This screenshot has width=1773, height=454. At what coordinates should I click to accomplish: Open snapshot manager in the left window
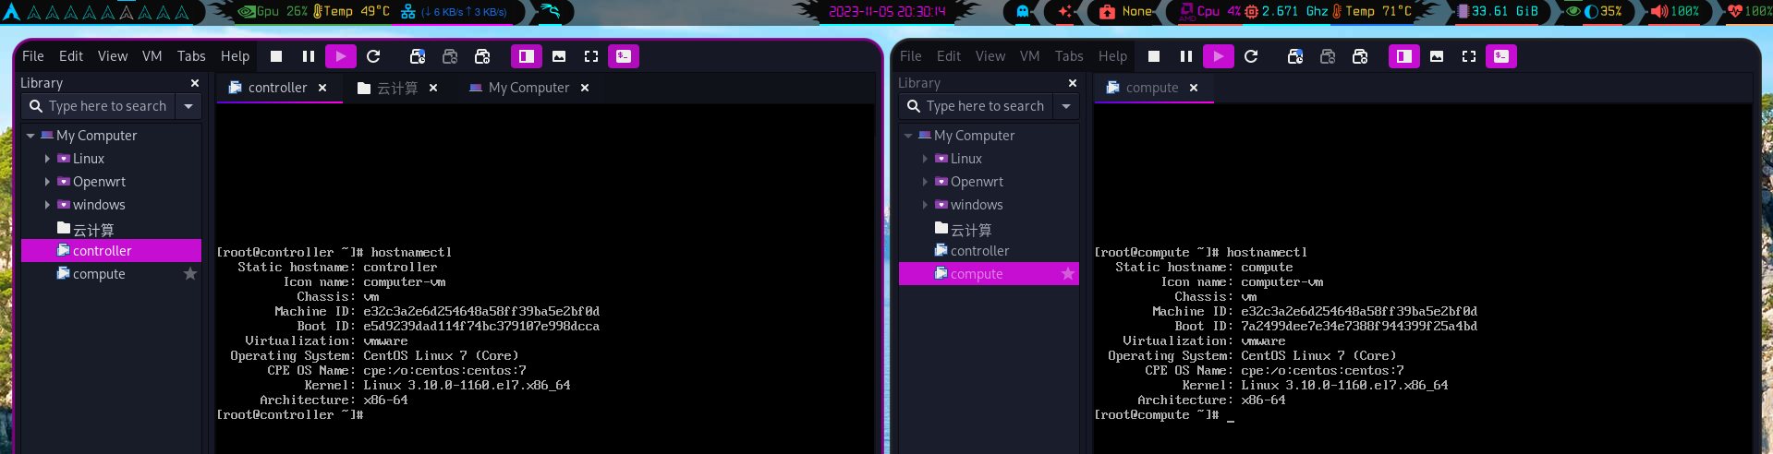click(x=482, y=56)
